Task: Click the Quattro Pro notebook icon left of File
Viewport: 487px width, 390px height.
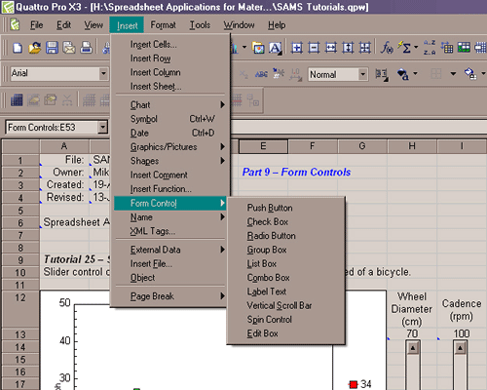Action: pos(15,24)
